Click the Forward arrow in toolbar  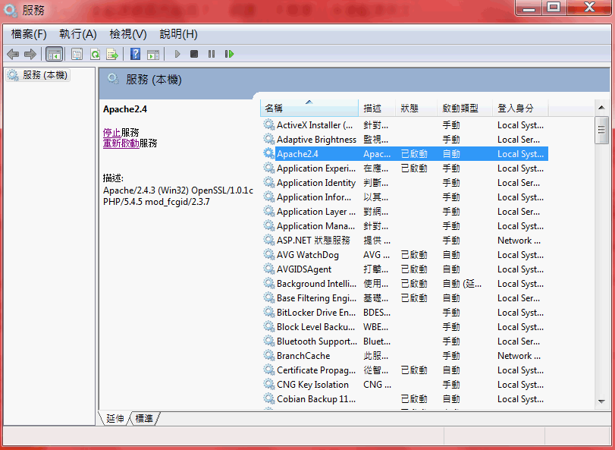[30, 54]
